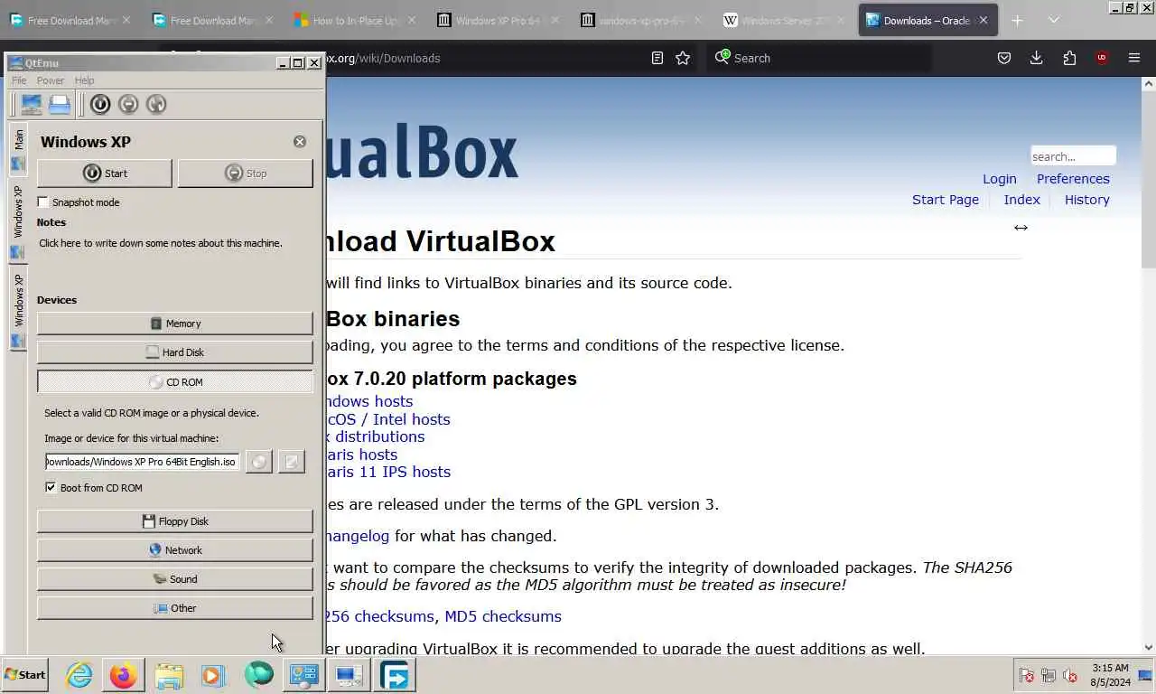1156x694 pixels.
Task: Open the QtEmu Help menu
Action: coord(84,80)
